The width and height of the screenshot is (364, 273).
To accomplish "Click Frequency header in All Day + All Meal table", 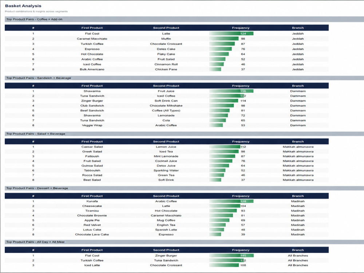I will [x=241, y=250].
